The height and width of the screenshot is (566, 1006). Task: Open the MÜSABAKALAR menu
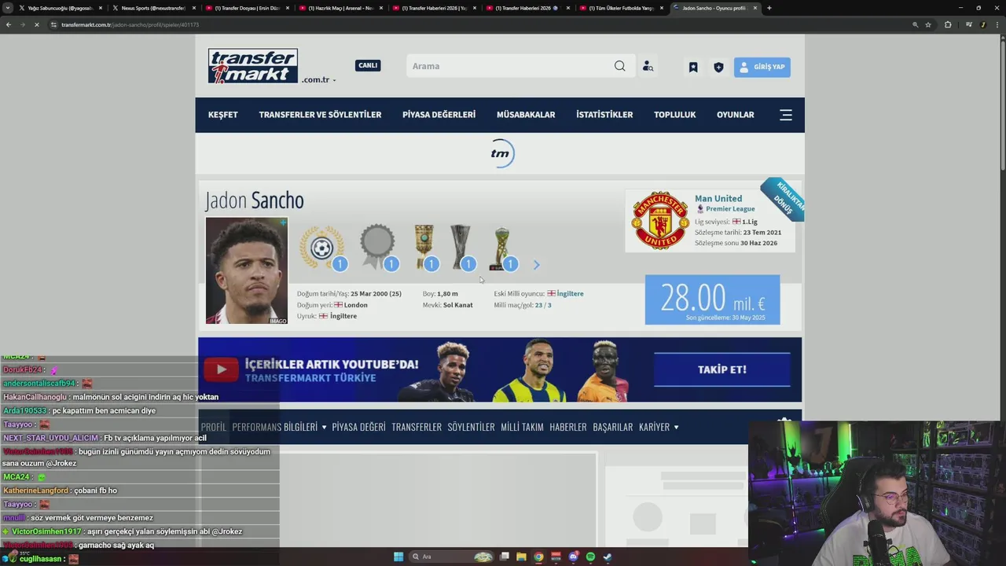[x=526, y=115]
